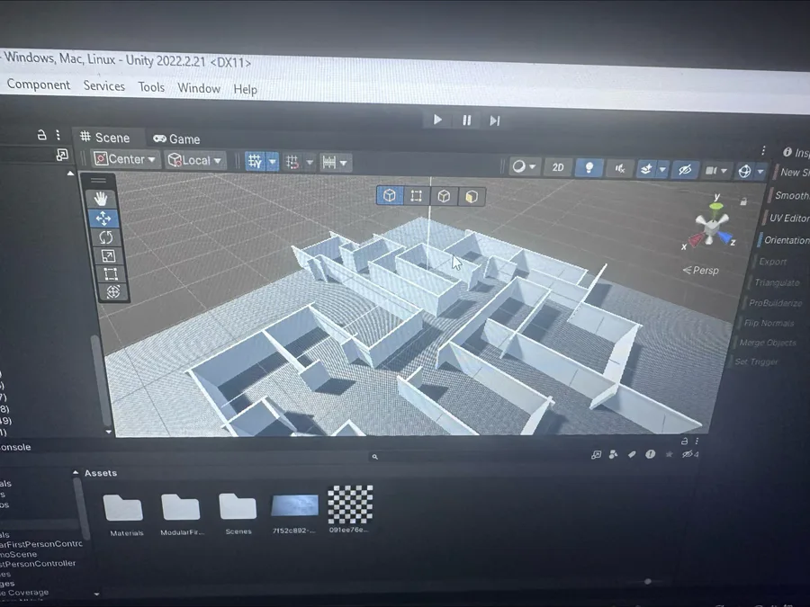Image resolution: width=810 pixels, height=607 pixels.
Task: Select the checkerboard 091ee76e asset
Action: [350, 509]
